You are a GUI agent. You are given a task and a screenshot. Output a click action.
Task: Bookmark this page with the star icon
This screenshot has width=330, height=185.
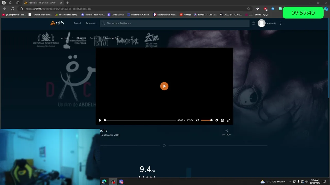pos(249,9)
